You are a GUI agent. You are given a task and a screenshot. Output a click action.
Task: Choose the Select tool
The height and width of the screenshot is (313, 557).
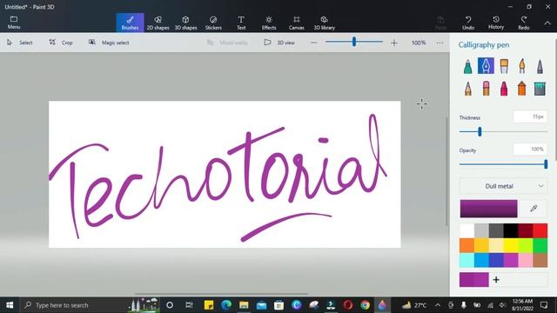(20, 43)
